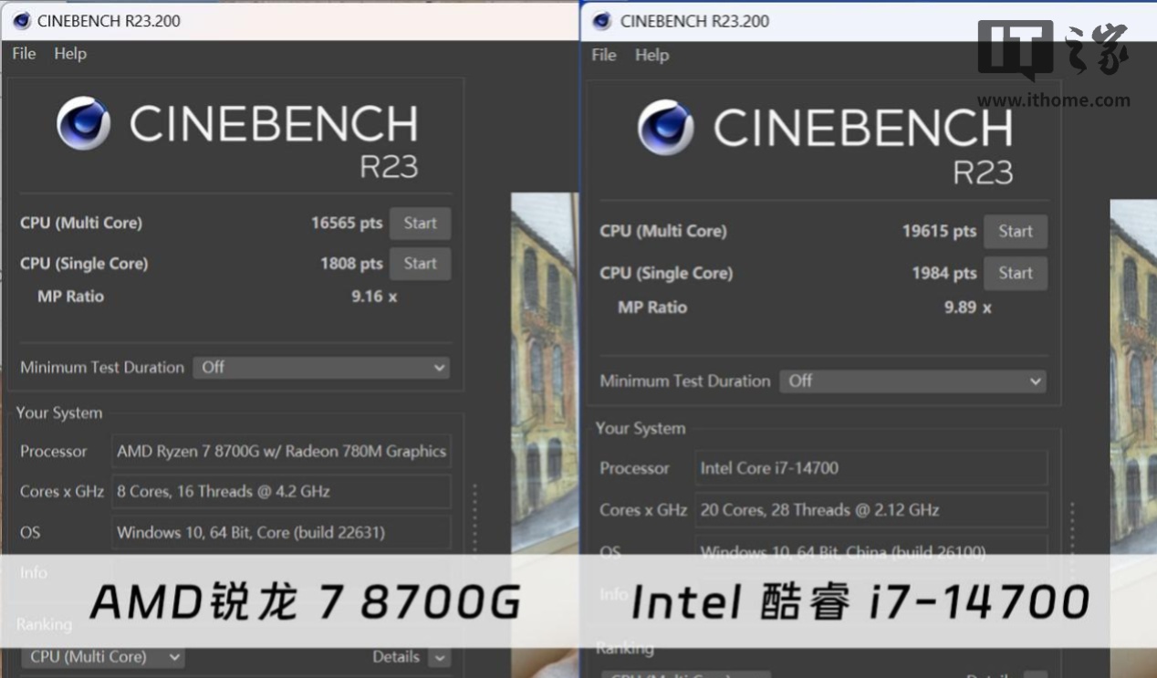
Task: Open Help menu in the right window
Action: coord(651,55)
